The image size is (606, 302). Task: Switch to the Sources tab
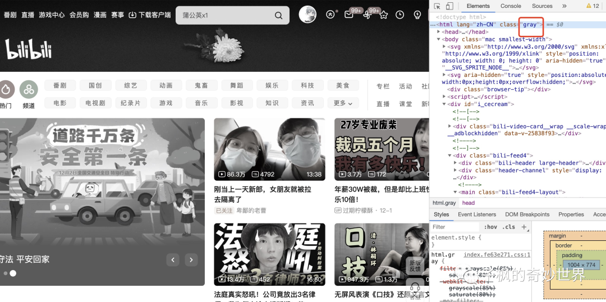[x=542, y=6]
